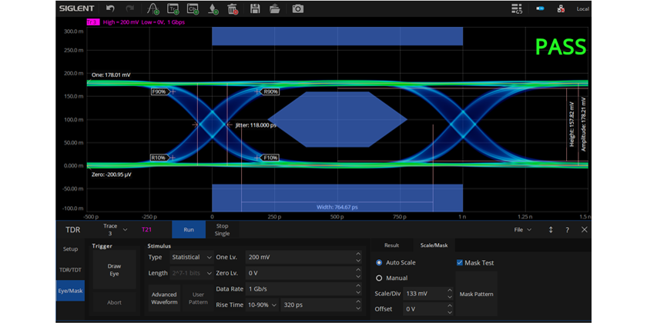Click the delete trace trash icon
Screen dimensions: 647x323
click(233, 8)
